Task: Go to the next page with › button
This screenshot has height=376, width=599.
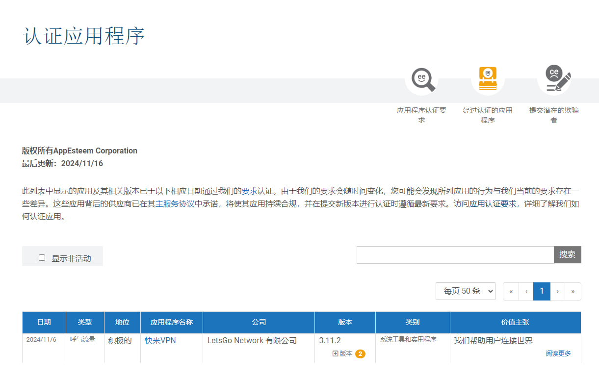Action: pyautogui.click(x=558, y=291)
